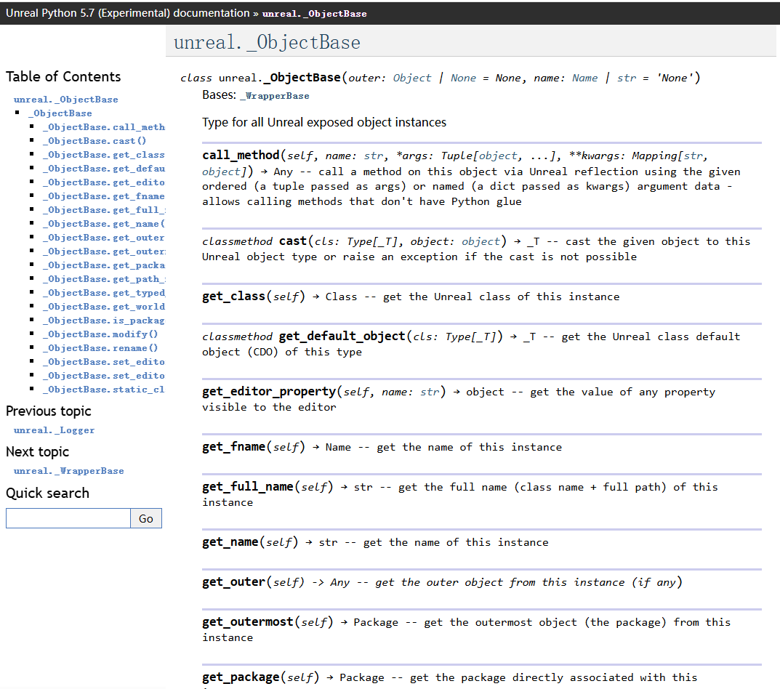Click the unreal._ObjectBase page title
This screenshot has height=689, width=780.
(267, 41)
